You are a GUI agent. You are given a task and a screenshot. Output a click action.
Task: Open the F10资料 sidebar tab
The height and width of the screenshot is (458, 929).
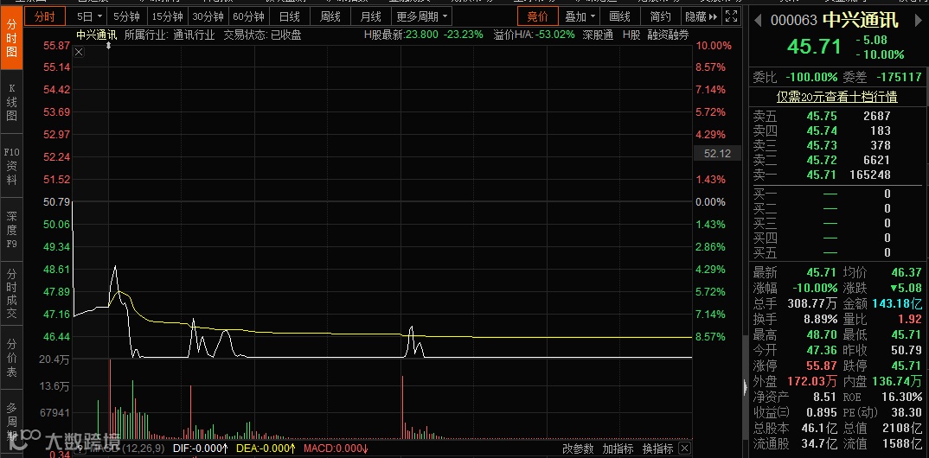click(x=11, y=166)
